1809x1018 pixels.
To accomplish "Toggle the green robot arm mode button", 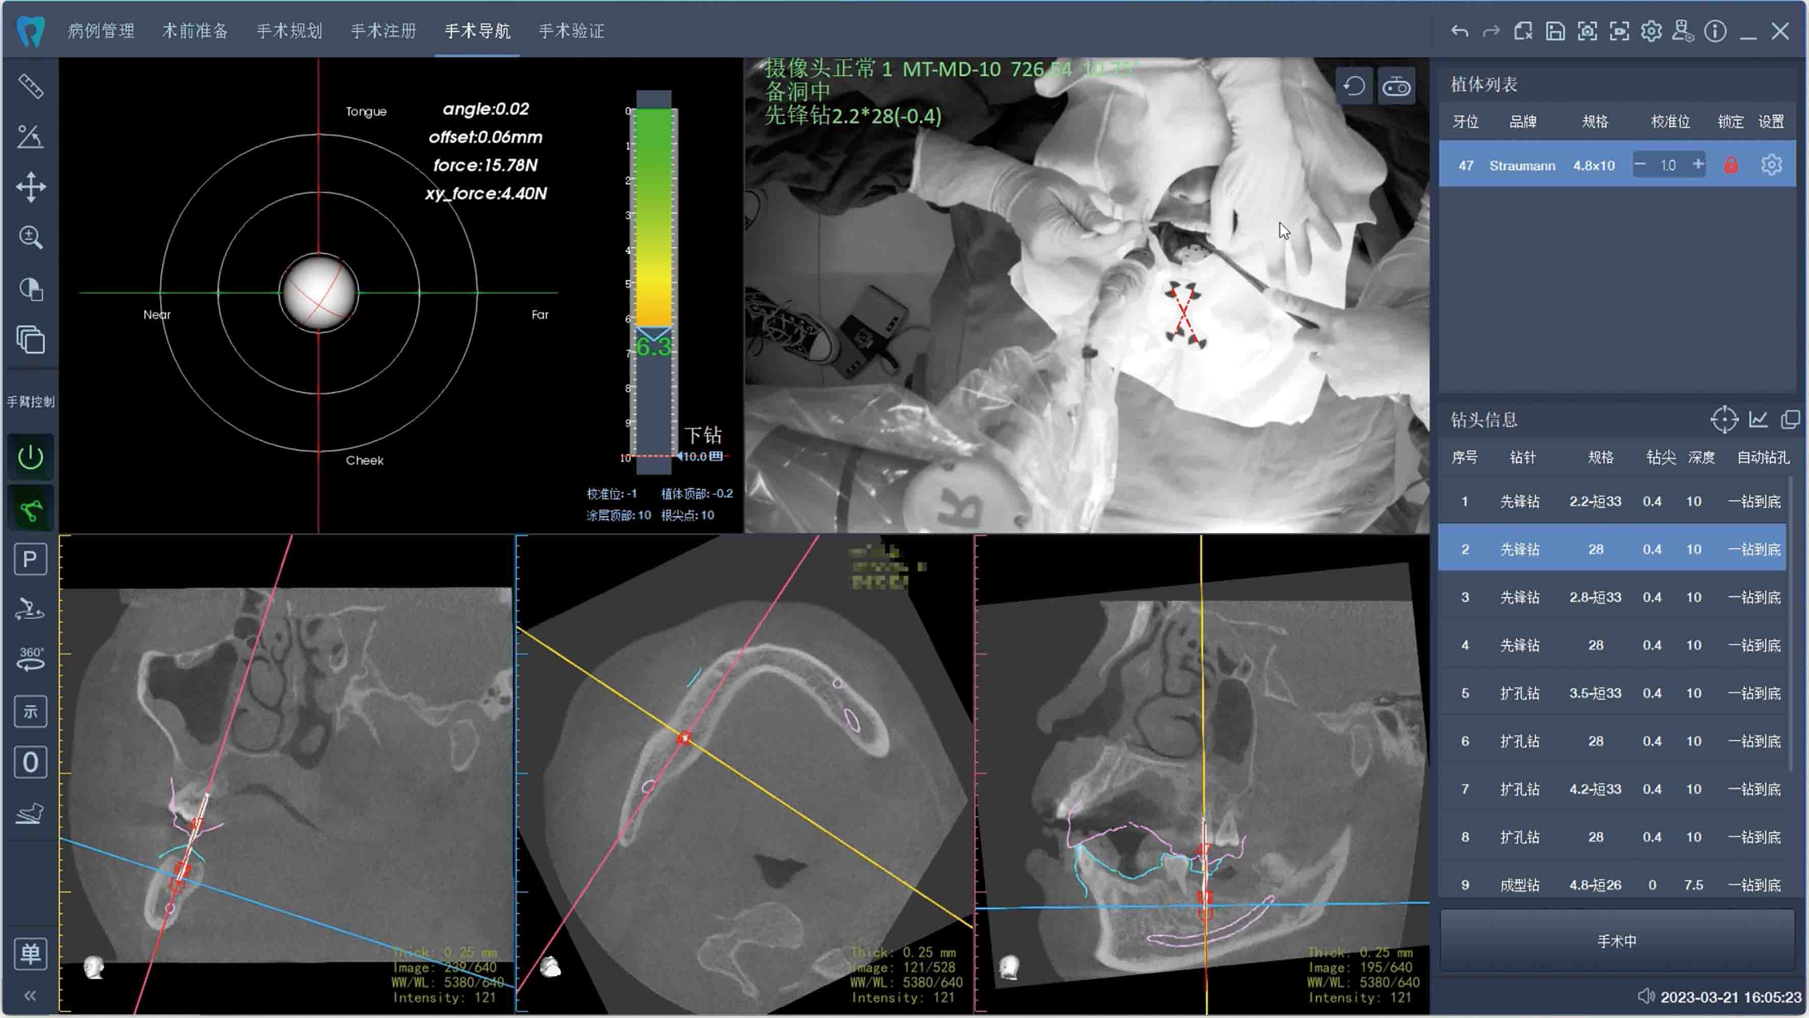I will (x=30, y=508).
